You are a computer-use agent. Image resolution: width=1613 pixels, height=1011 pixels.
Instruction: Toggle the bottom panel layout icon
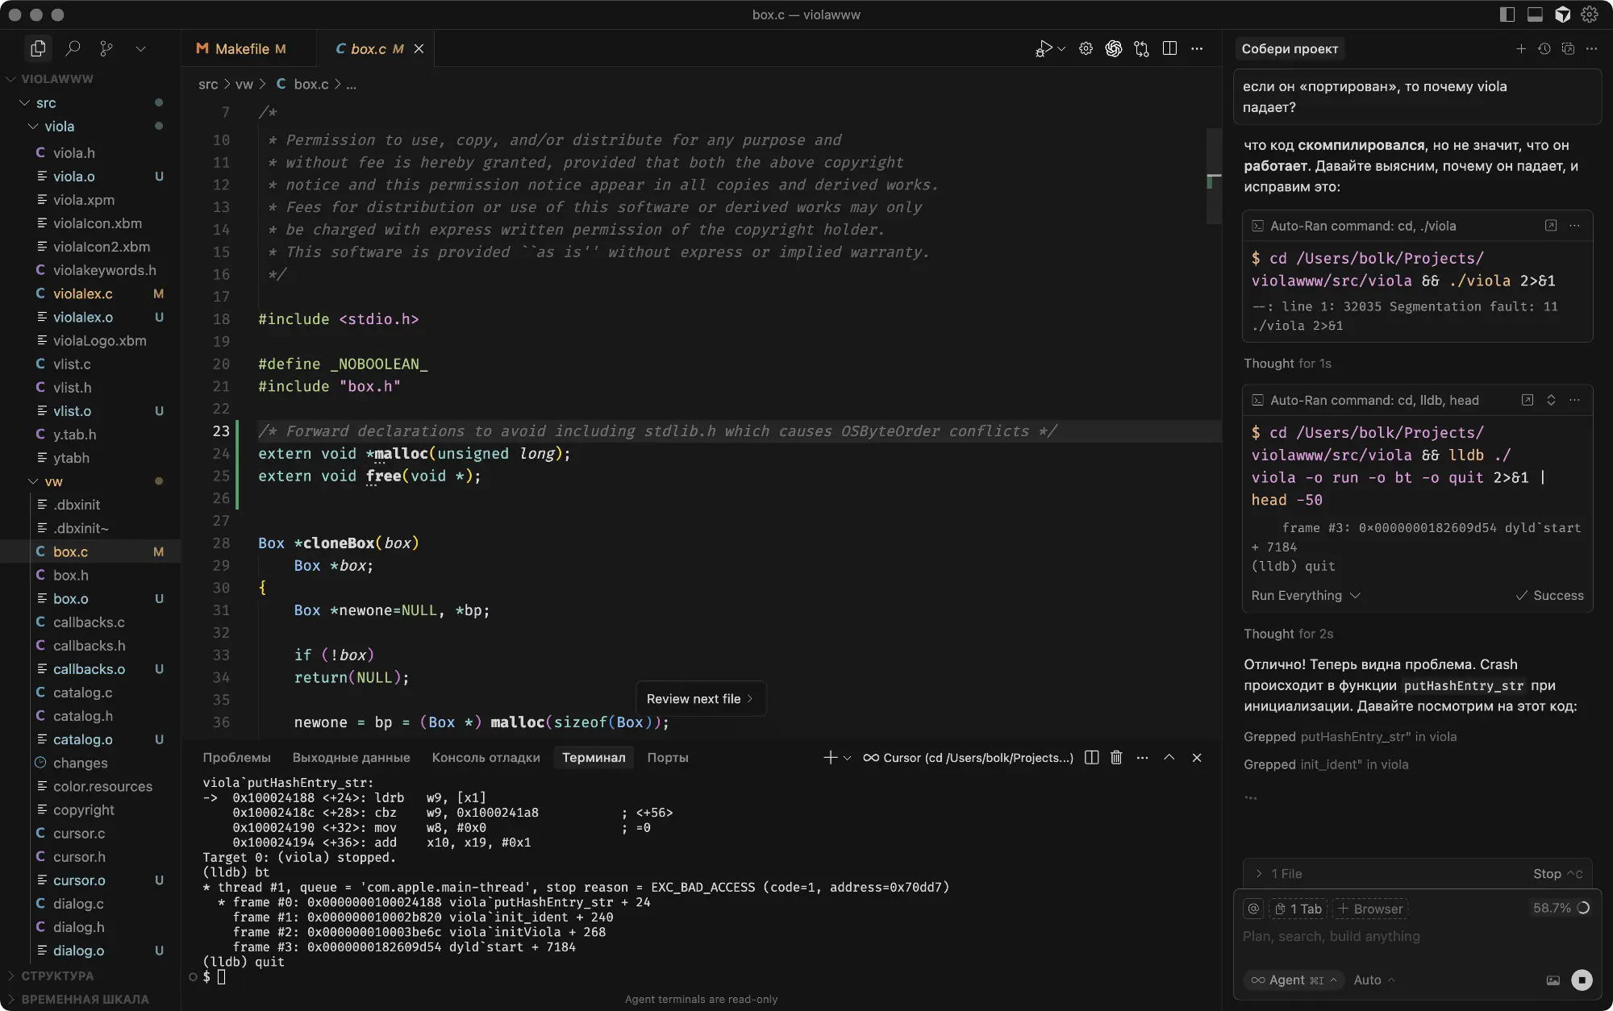[x=1535, y=15]
